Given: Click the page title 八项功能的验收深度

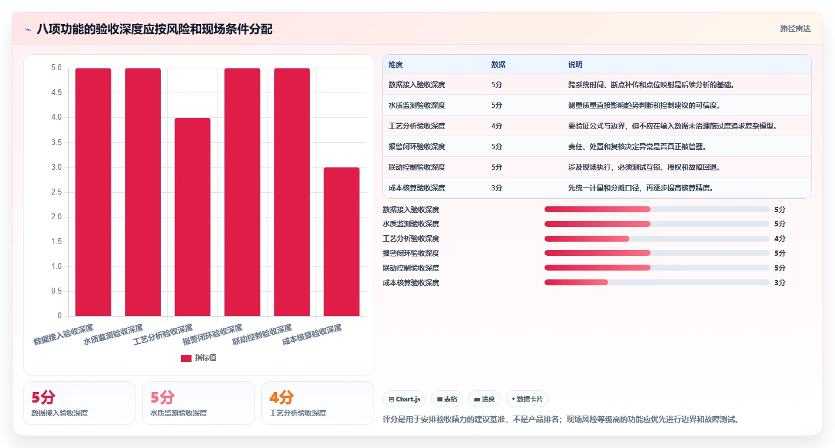Looking at the screenshot, I should 155,29.
